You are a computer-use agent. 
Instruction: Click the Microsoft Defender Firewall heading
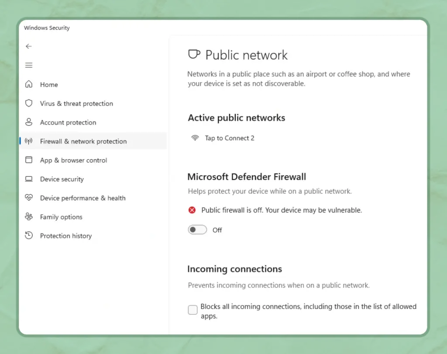click(x=247, y=177)
